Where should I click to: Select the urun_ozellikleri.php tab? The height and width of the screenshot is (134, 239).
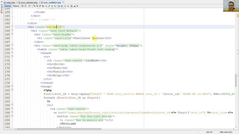click(x=52, y=3)
